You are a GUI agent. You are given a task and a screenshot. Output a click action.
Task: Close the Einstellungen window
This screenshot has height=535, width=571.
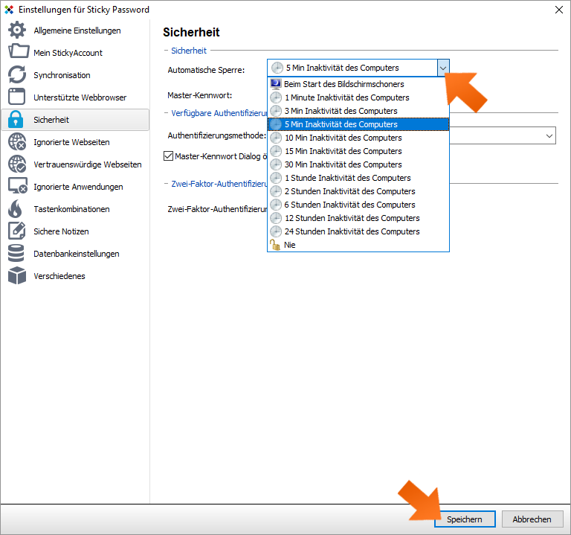(x=559, y=10)
